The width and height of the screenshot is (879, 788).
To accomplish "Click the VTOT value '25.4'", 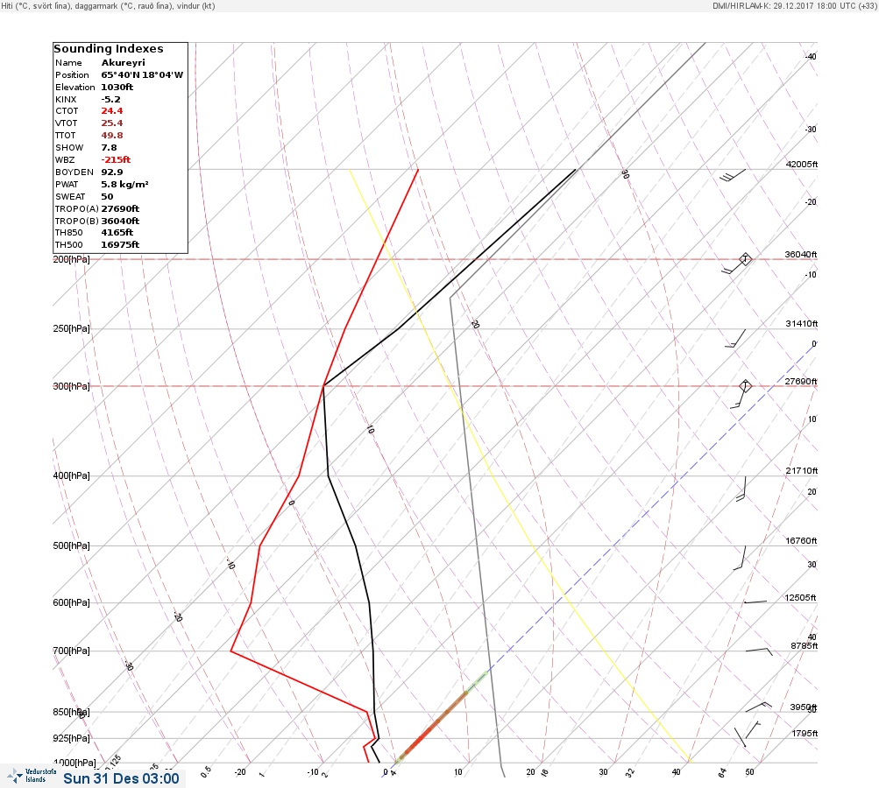I will pyautogui.click(x=111, y=123).
